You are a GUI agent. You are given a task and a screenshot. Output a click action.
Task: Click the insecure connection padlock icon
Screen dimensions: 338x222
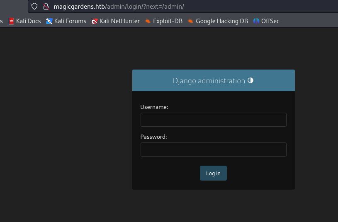pyautogui.click(x=46, y=6)
